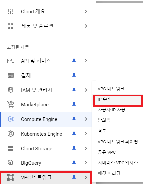This screenshot has height=184, width=143.
Task: Open IAM 및 관리자 label
Action: (37, 90)
